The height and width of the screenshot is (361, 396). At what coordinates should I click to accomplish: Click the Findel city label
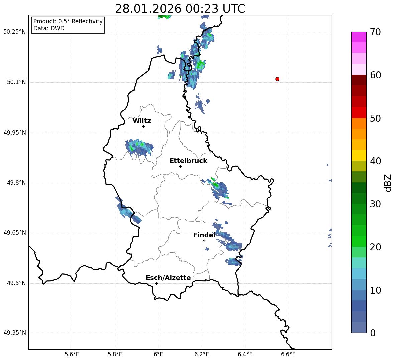204,235
